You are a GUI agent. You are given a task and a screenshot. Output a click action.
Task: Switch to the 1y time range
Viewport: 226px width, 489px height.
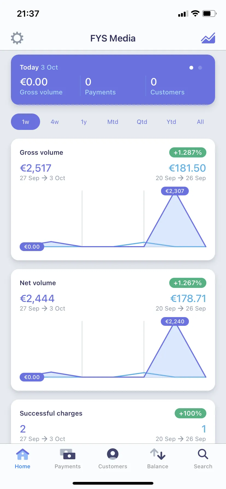click(x=84, y=122)
